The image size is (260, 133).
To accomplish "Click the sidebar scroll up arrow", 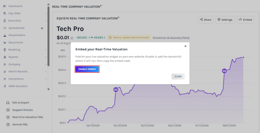I will click(x=48, y=5).
